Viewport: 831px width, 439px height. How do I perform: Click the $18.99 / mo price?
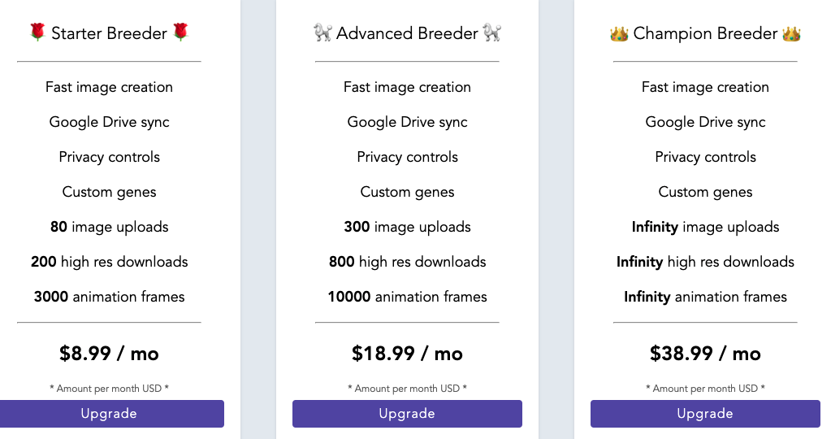tap(407, 354)
